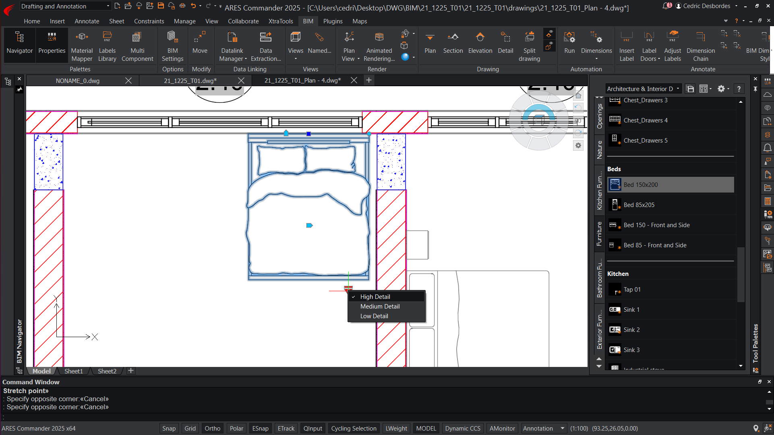This screenshot has height=435, width=774.
Task: Create an Elevation drawing
Action: click(x=480, y=43)
